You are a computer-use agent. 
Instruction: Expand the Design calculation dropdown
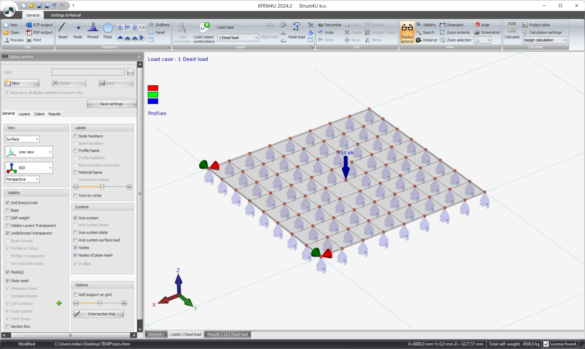point(544,40)
